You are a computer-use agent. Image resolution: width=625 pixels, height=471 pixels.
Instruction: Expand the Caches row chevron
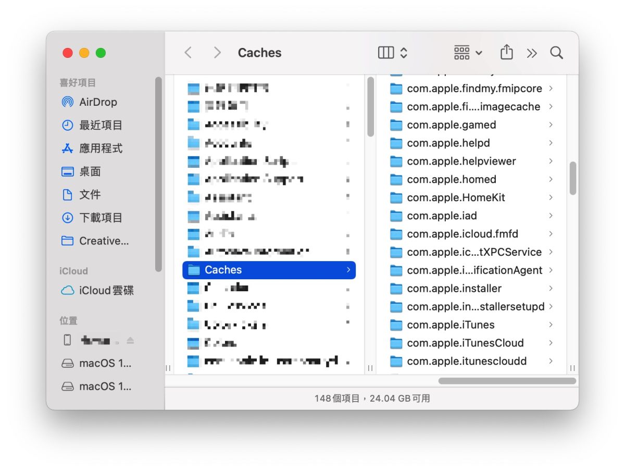348,270
